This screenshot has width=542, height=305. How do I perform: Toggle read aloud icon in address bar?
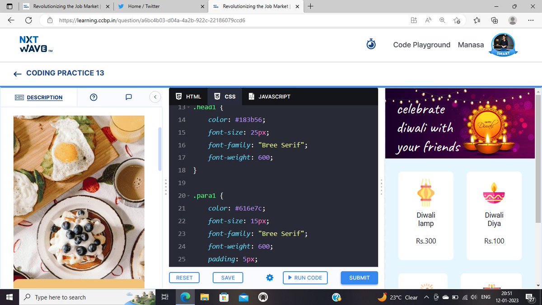pos(428,20)
